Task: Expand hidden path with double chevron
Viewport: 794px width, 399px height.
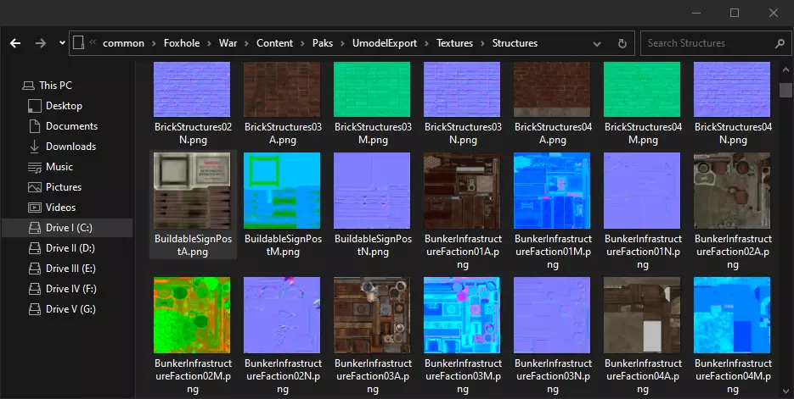Action: [93, 42]
